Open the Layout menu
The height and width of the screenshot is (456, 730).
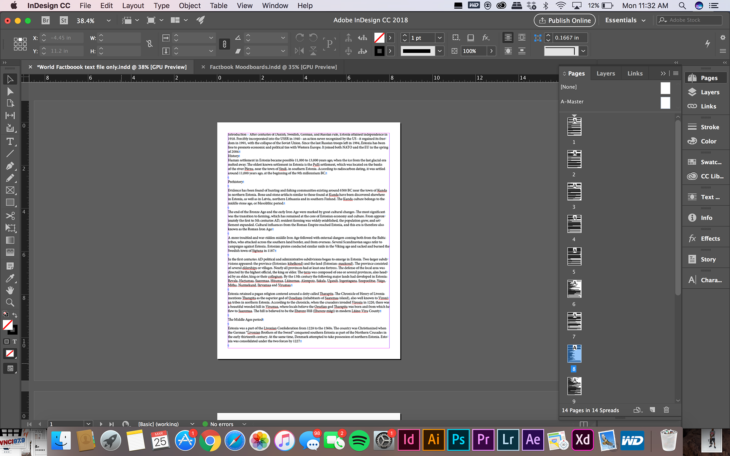click(x=133, y=6)
